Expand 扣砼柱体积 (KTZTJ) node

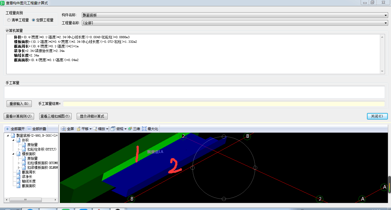19,149
